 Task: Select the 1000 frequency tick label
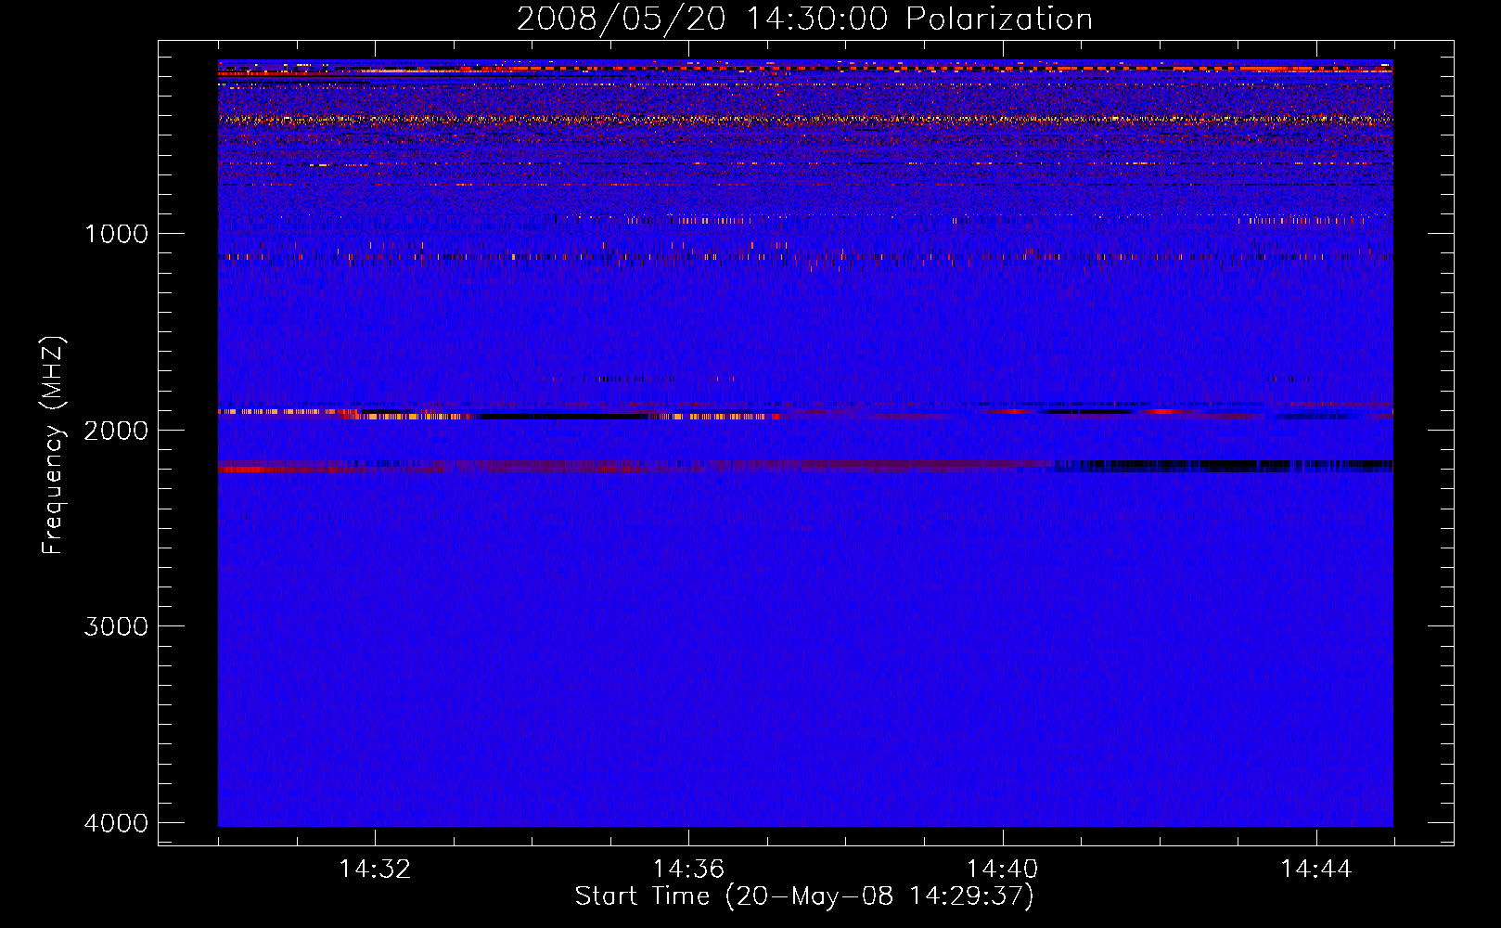click(x=116, y=234)
